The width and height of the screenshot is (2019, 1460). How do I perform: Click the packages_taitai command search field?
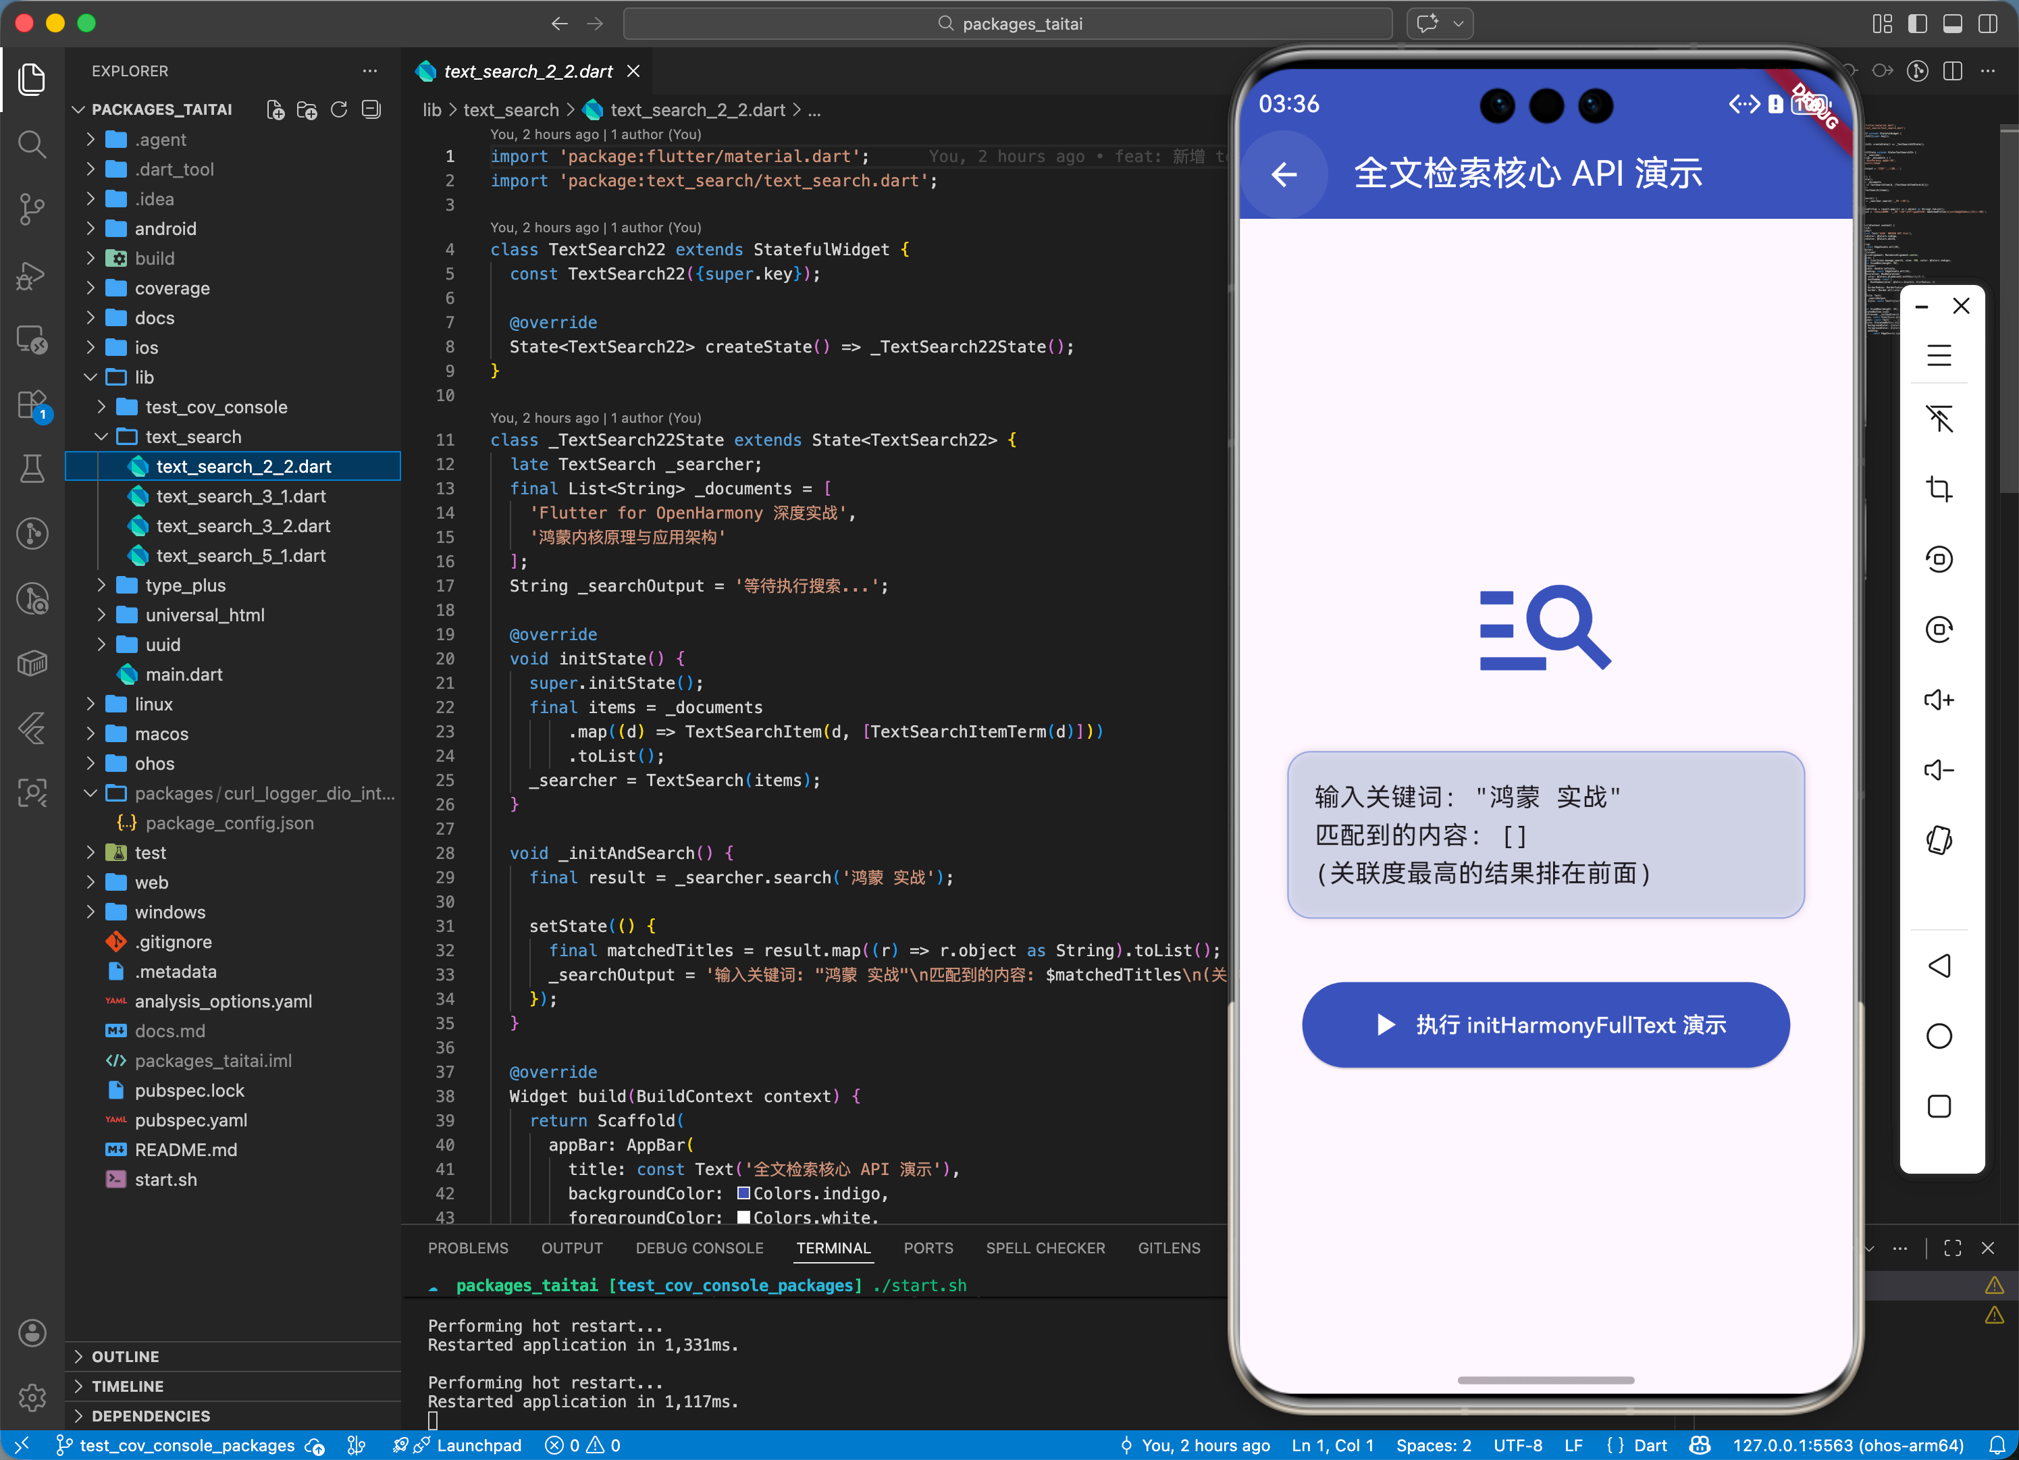pos(1007,24)
